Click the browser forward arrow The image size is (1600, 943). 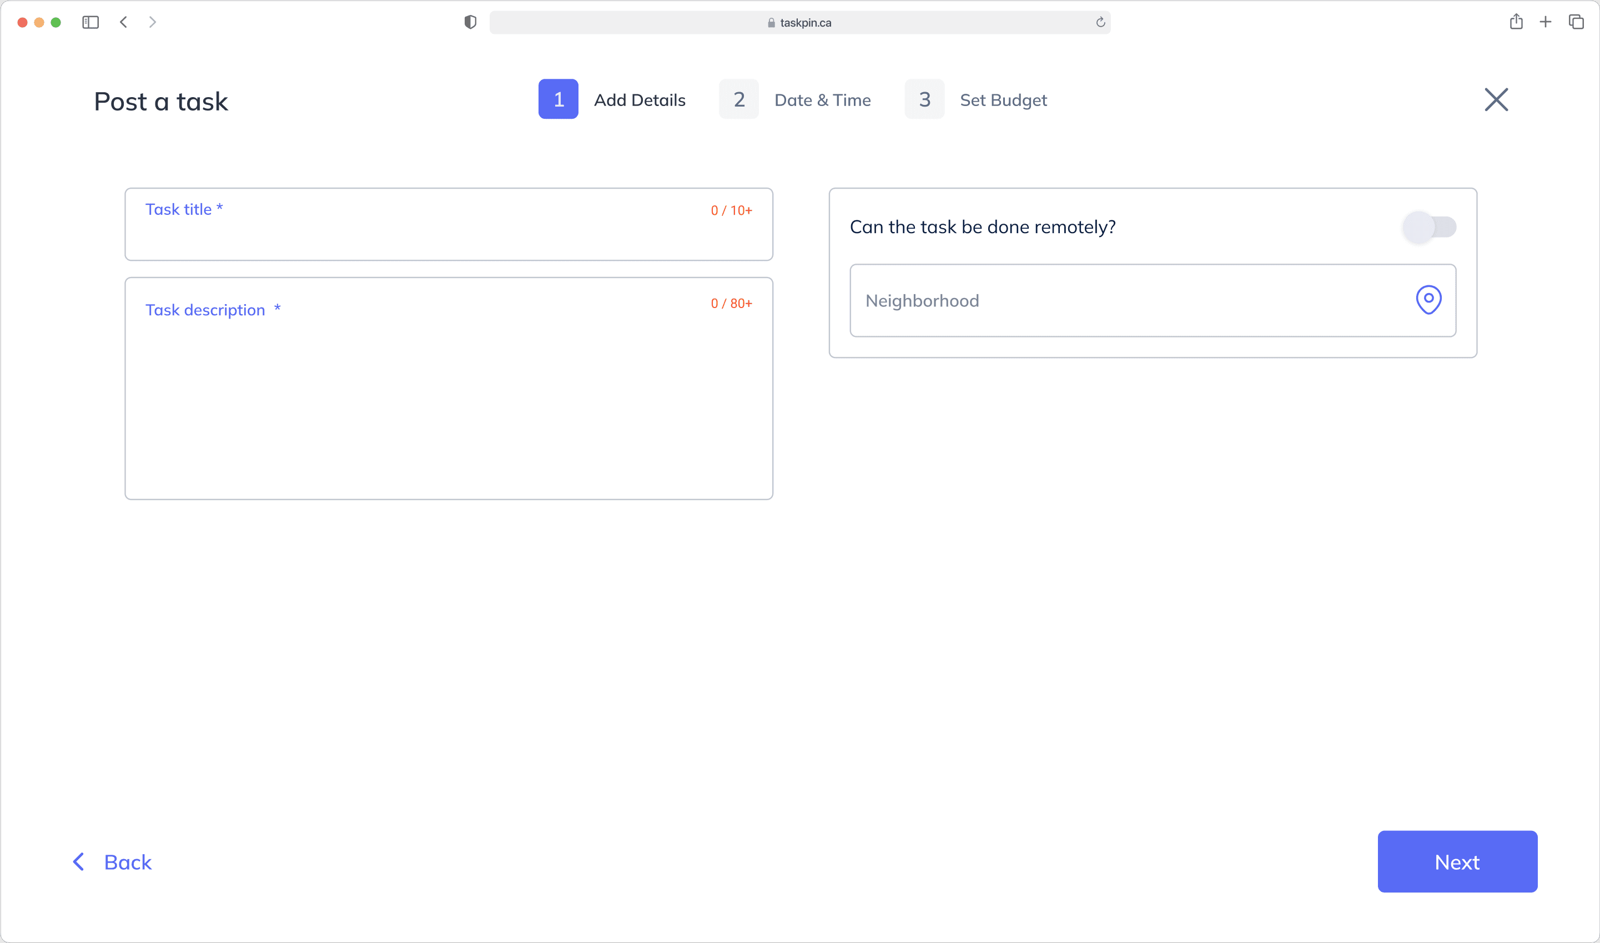click(153, 22)
